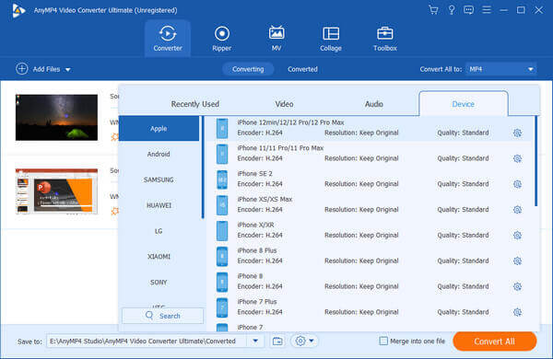The height and width of the screenshot is (359, 553).
Task: Show the Converting list tab
Action: [248, 69]
